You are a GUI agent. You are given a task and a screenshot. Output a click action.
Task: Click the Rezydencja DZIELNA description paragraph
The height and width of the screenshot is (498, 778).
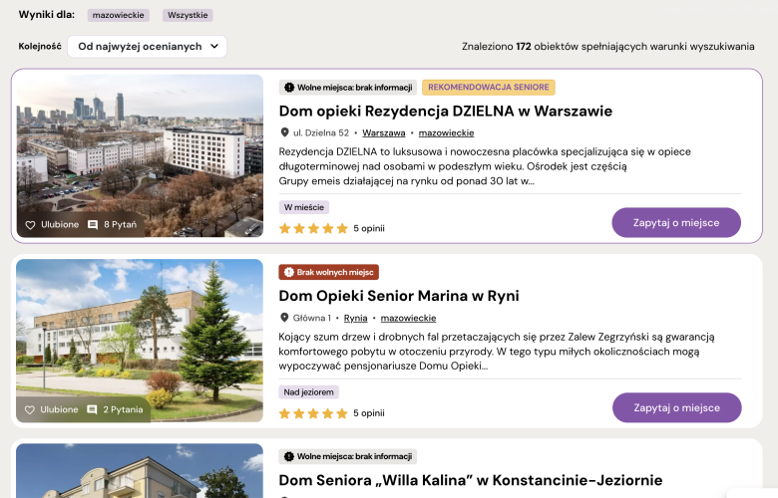coord(485,166)
